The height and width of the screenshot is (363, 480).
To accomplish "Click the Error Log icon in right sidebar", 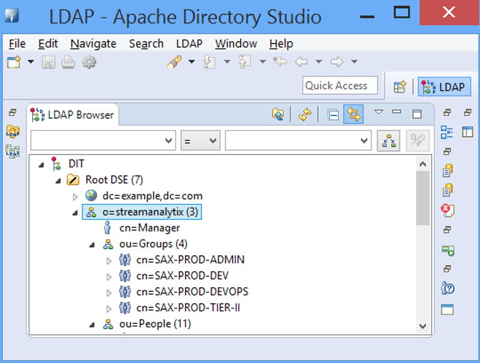I will pos(447,210).
